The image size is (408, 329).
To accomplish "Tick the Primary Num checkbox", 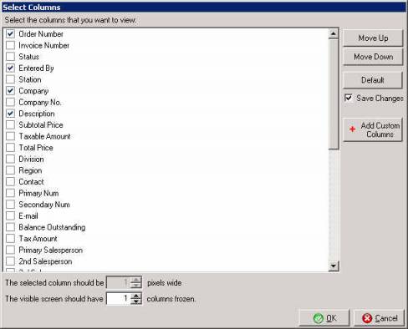I will (x=10, y=193).
